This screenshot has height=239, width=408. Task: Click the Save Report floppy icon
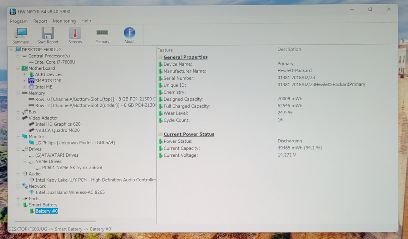[x=48, y=33]
